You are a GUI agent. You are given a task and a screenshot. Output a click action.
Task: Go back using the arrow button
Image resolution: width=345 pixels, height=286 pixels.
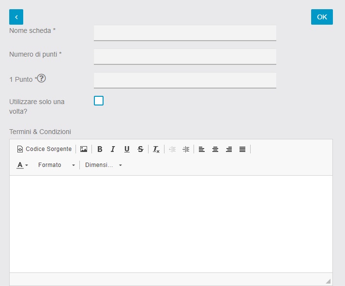tap(16, 17)
